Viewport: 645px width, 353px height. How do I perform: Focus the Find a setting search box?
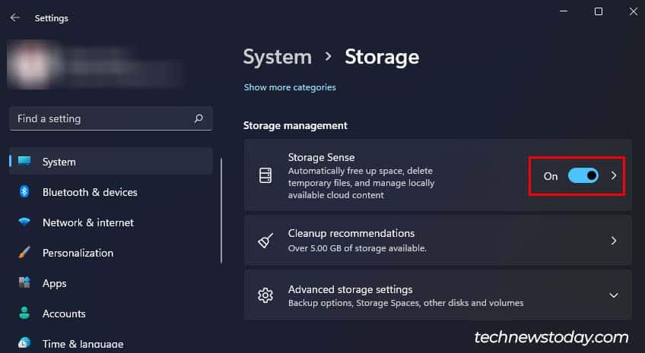click(99, 118)
